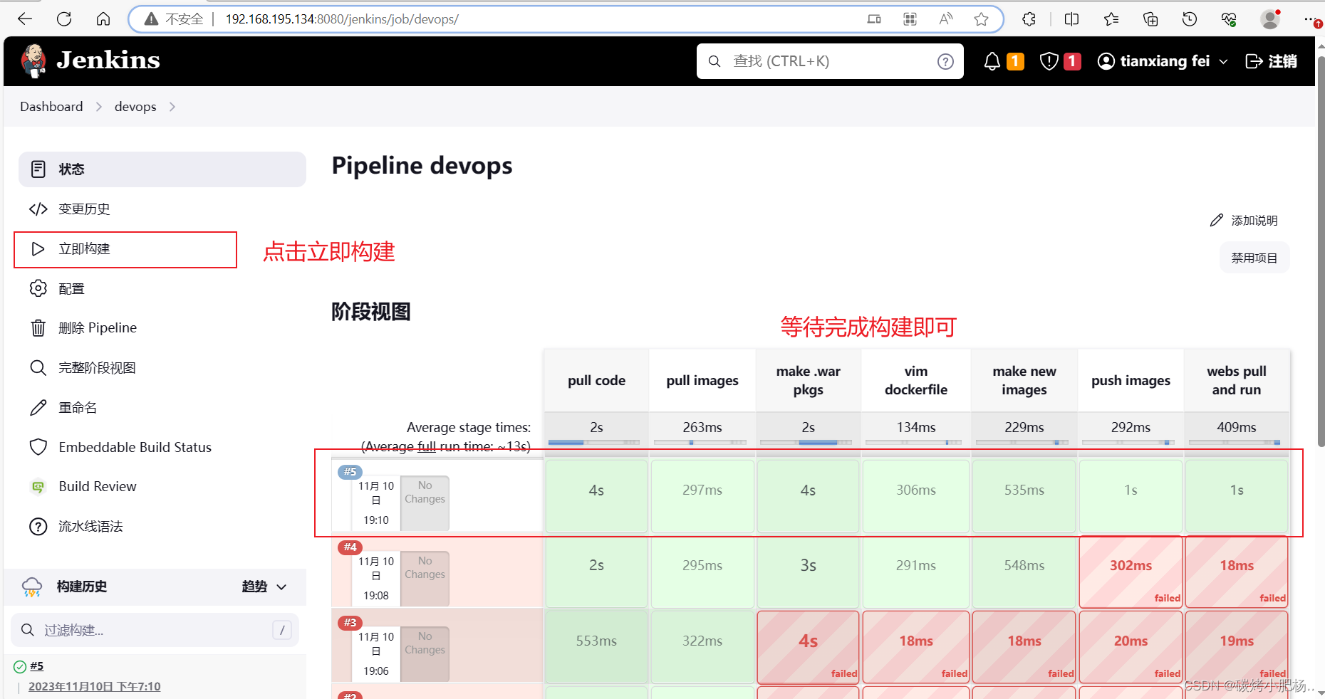Click webs pull and run stage header

[1237, 380]
